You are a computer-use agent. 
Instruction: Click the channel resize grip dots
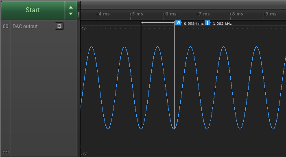click(5, 152)
